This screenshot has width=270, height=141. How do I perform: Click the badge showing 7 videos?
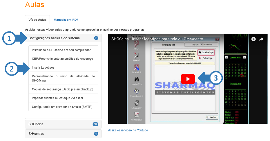96,38
